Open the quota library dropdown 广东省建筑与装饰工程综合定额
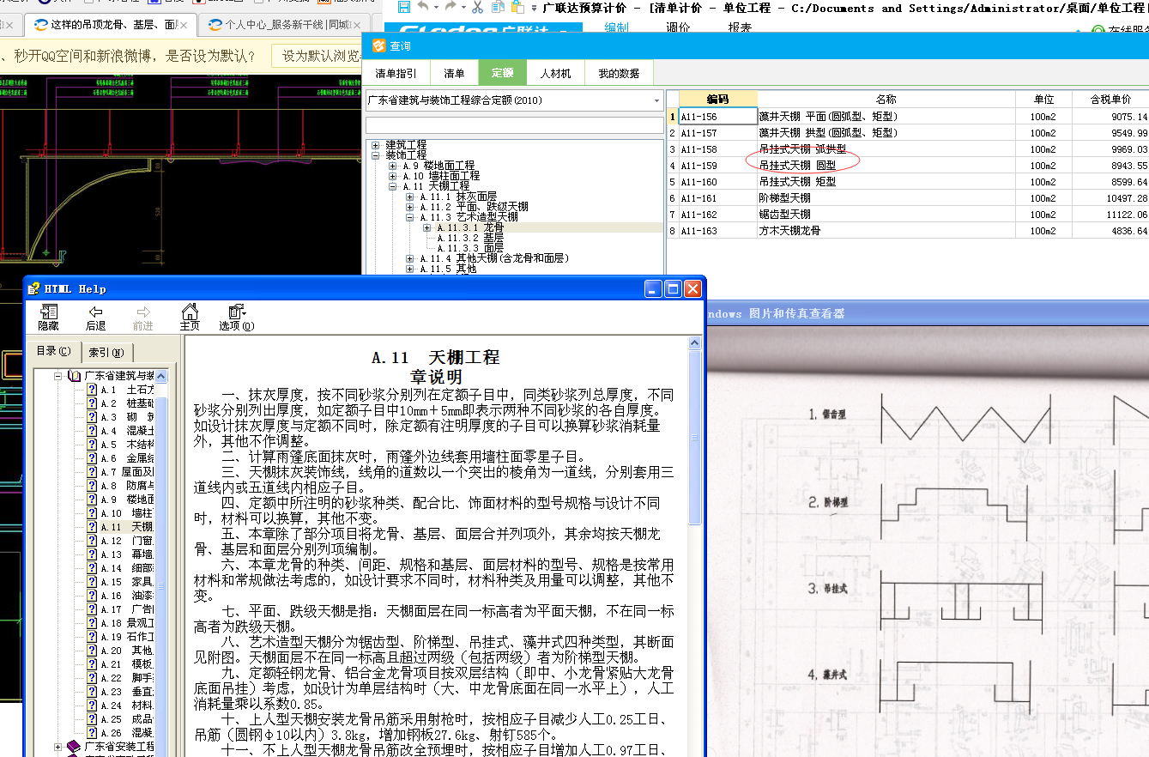1149x757 pixels. coord(656,100)
